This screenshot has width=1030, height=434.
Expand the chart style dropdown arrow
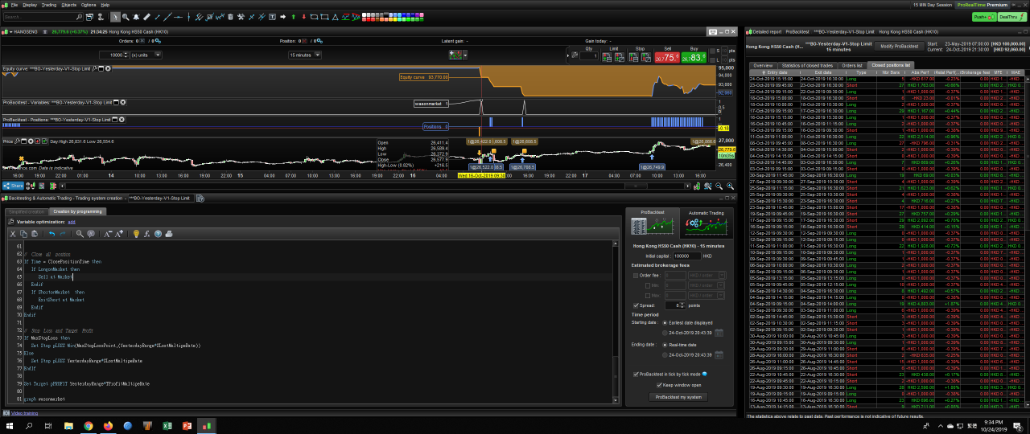click(465, 55)
